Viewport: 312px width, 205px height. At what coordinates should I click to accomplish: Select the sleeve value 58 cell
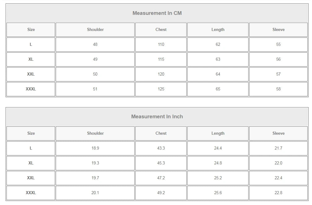(278, 89)
